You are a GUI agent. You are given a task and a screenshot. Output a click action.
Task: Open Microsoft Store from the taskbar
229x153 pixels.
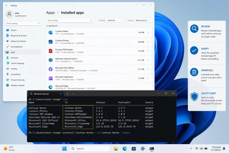[134, 149]
